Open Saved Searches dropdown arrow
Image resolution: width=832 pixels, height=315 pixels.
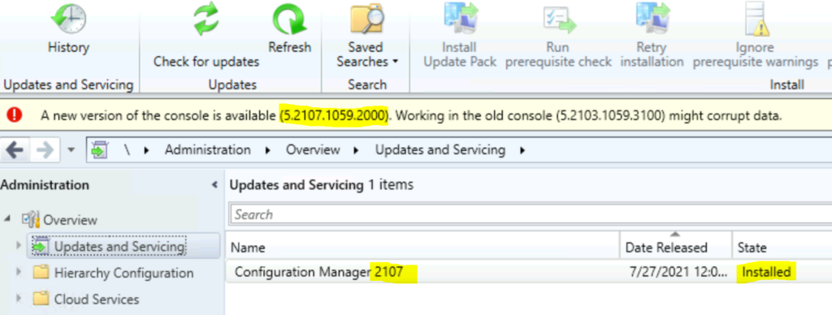pyautogui.click(x=396, y=62)
